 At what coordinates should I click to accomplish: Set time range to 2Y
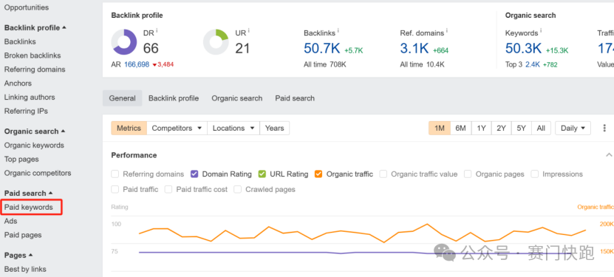click(x=501, y=128)
